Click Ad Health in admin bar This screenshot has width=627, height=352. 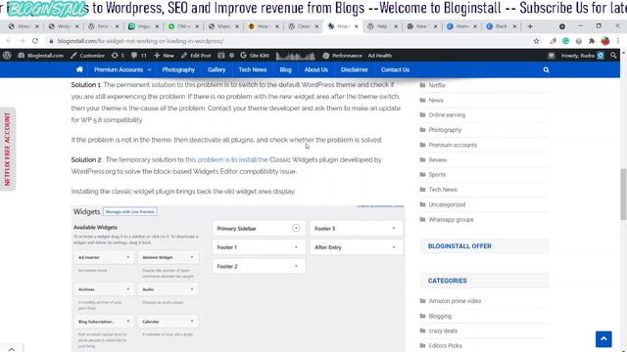379,56
